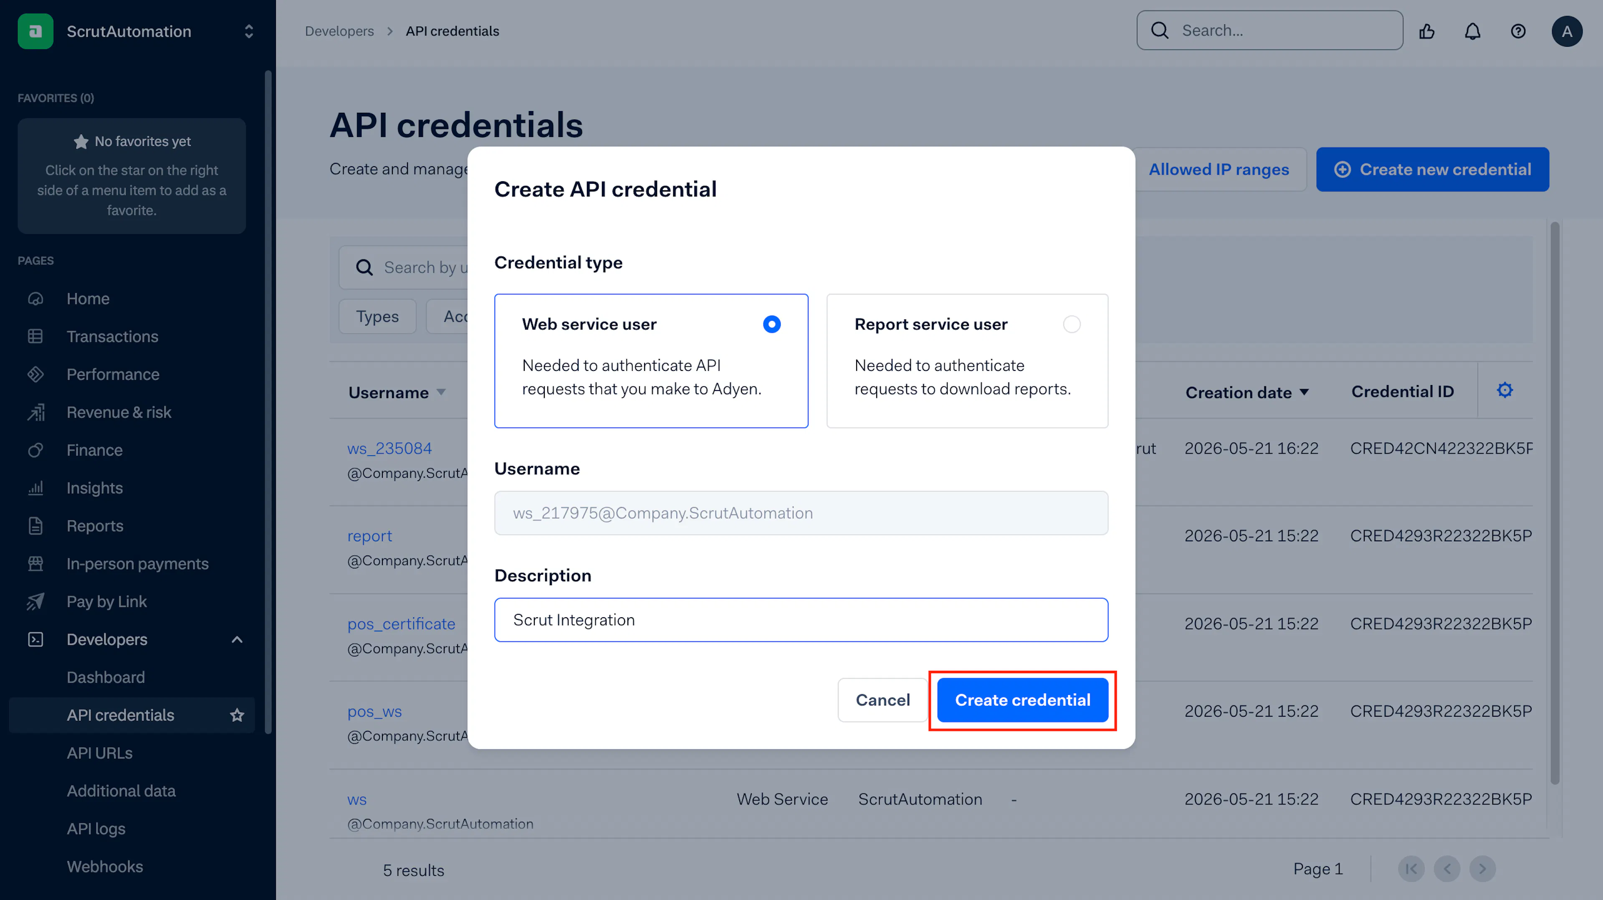Star API credentials as a favorite
This screenshot has height=900, width=1603.
click(237, 715)
